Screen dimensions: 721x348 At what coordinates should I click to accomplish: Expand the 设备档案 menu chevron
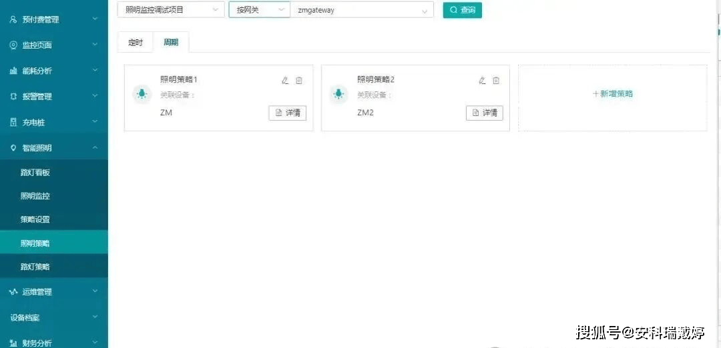95,317
